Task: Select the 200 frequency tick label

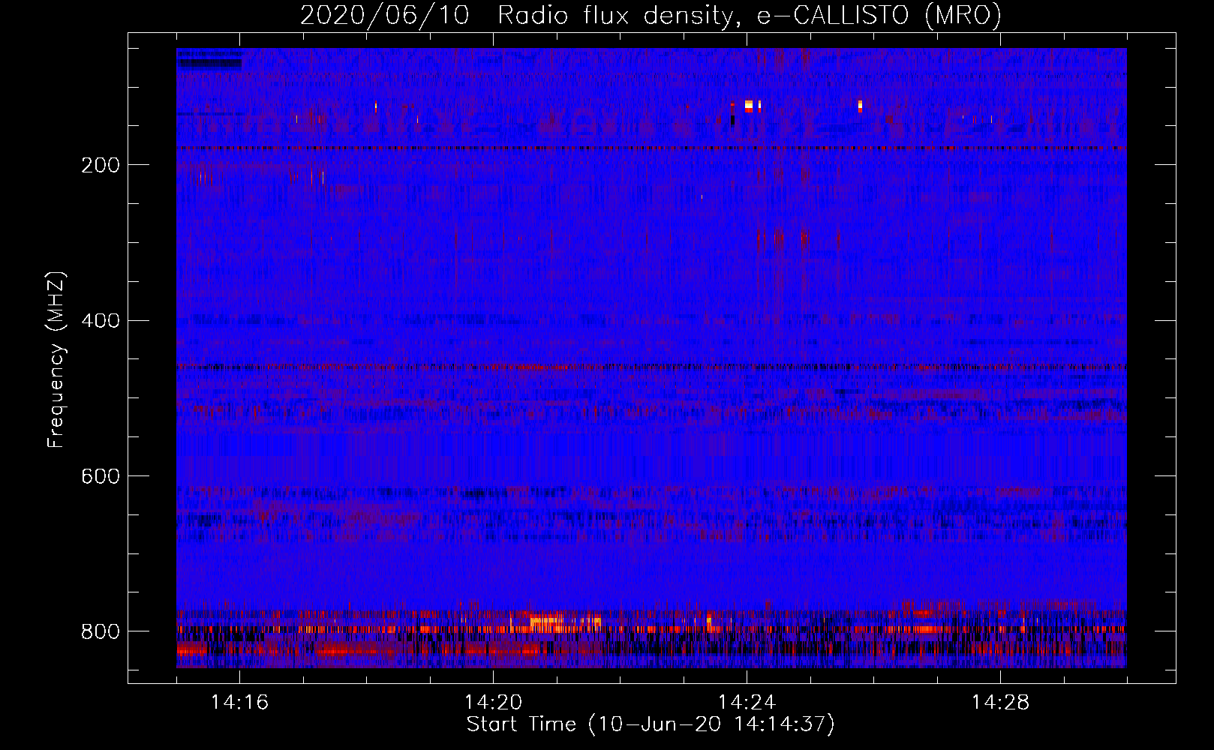Action: 101,165
